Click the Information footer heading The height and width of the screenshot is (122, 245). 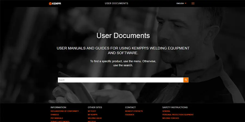58,107
